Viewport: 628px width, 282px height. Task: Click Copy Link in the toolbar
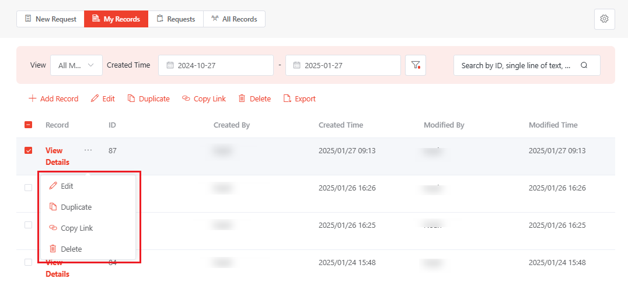pos(204,99)
